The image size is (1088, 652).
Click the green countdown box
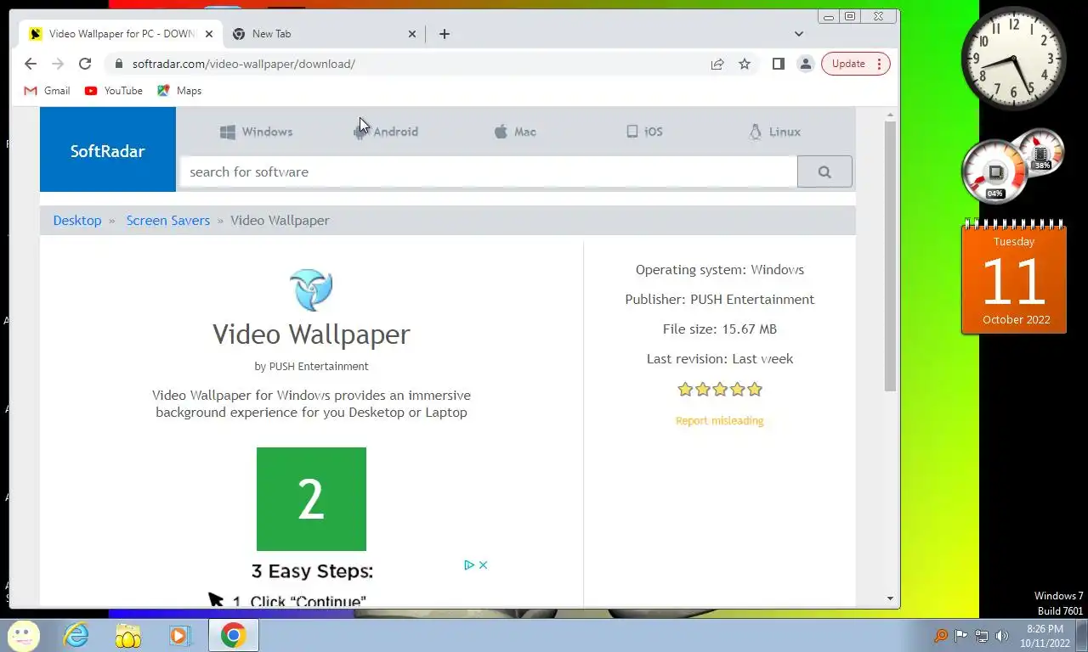pos(311,499)
